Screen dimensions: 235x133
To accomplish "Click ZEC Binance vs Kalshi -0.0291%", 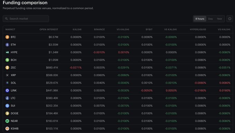I will tap(123, 68).
